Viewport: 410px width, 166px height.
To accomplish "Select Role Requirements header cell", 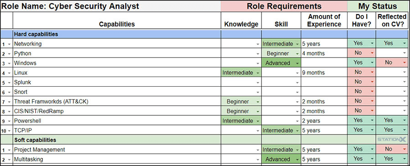I will click(x=284, y=6).
